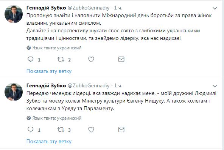
Task: Retweet the first tweet about women's day
Action: [x=61, y=59]
